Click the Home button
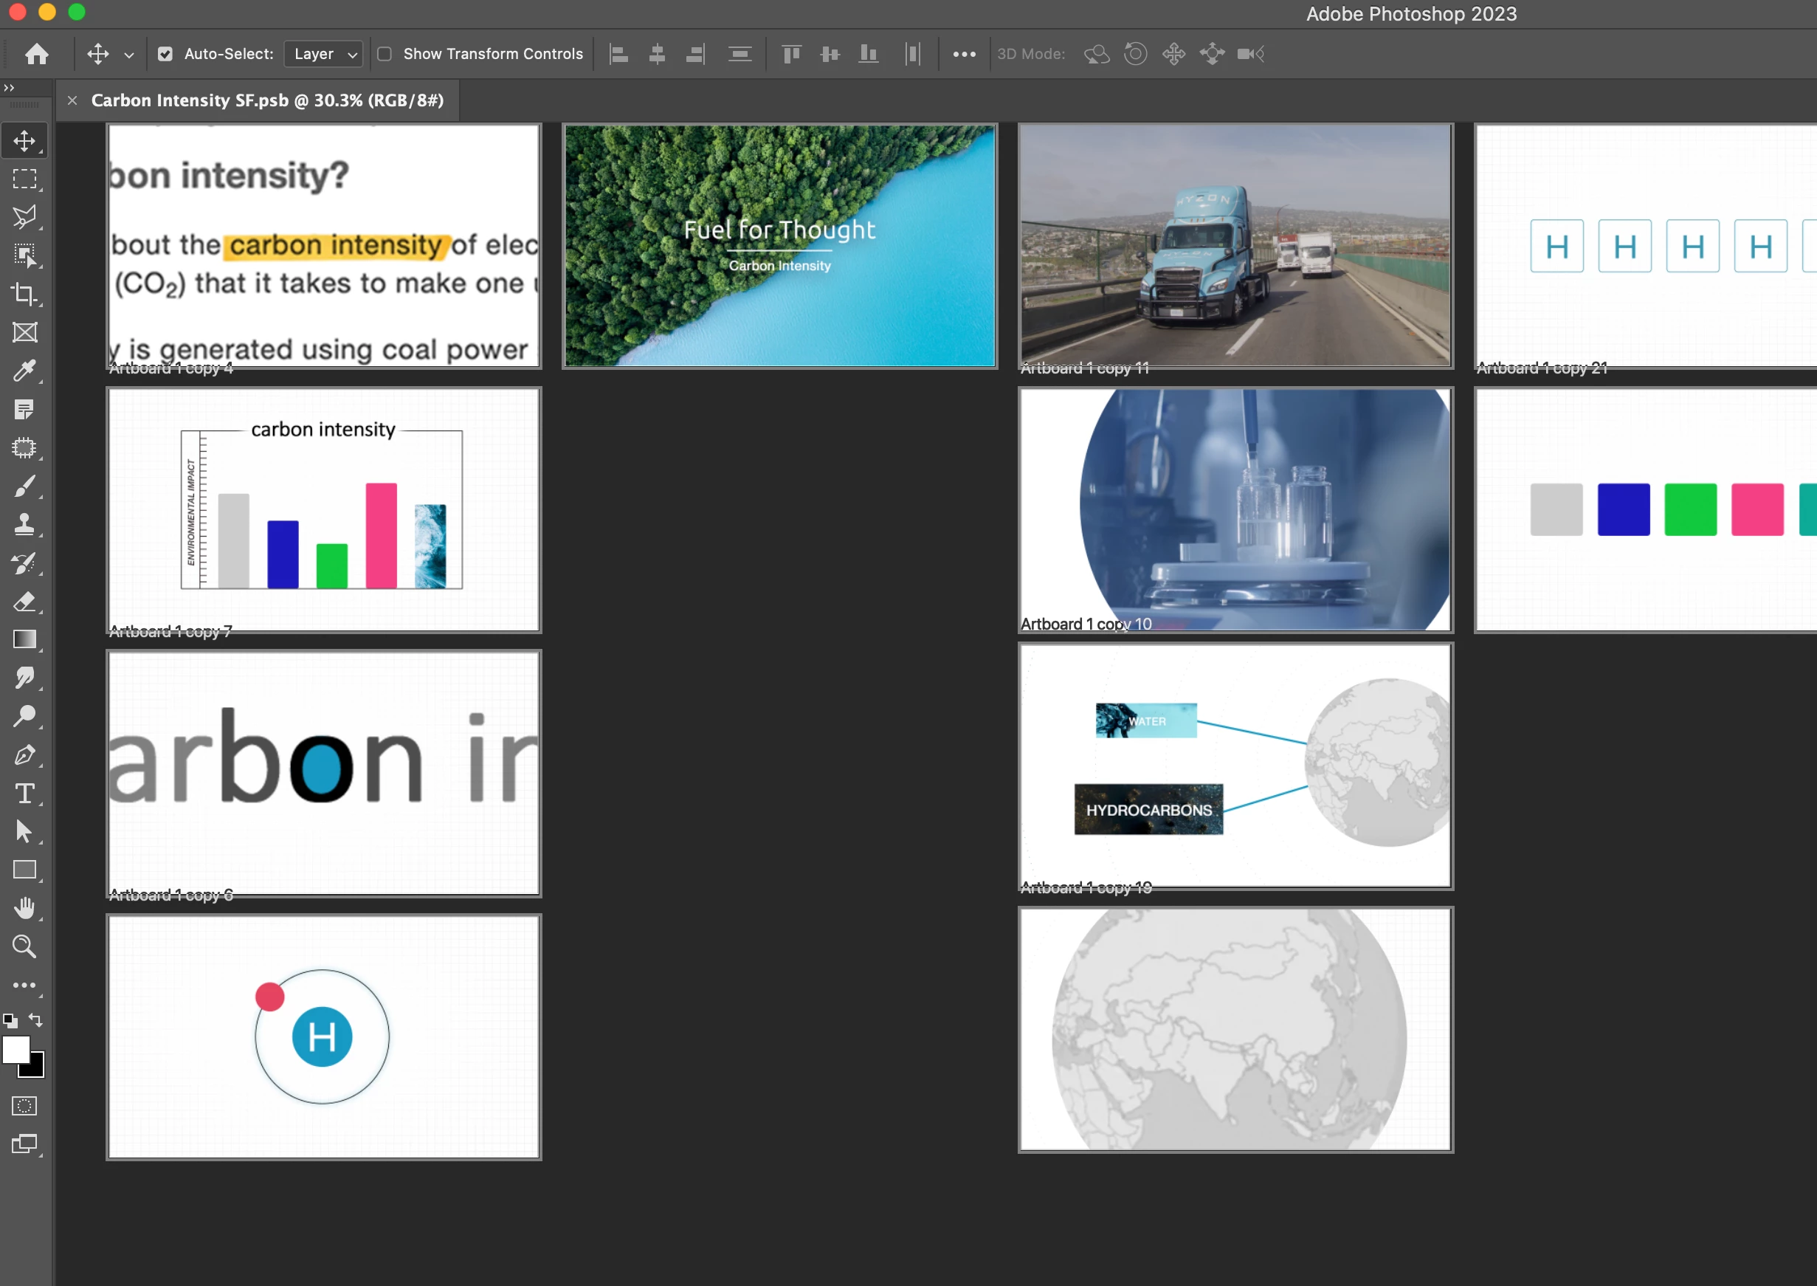 click(x=36, y=54)
